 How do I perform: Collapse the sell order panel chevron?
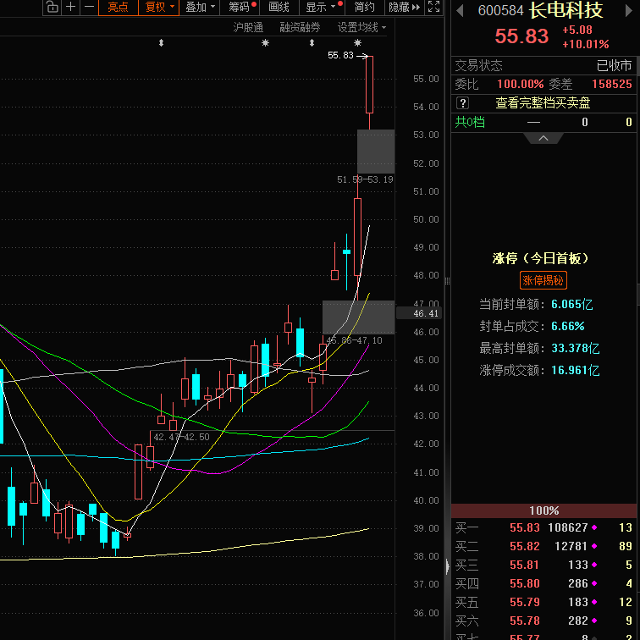pyautogui.click(x=543, y=138)
